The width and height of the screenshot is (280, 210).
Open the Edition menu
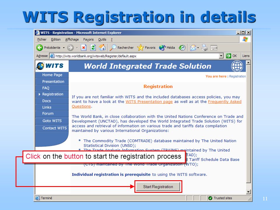pos(56,39)
